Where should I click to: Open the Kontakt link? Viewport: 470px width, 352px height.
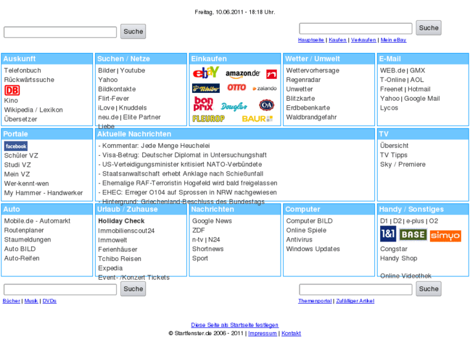[291, 333]
